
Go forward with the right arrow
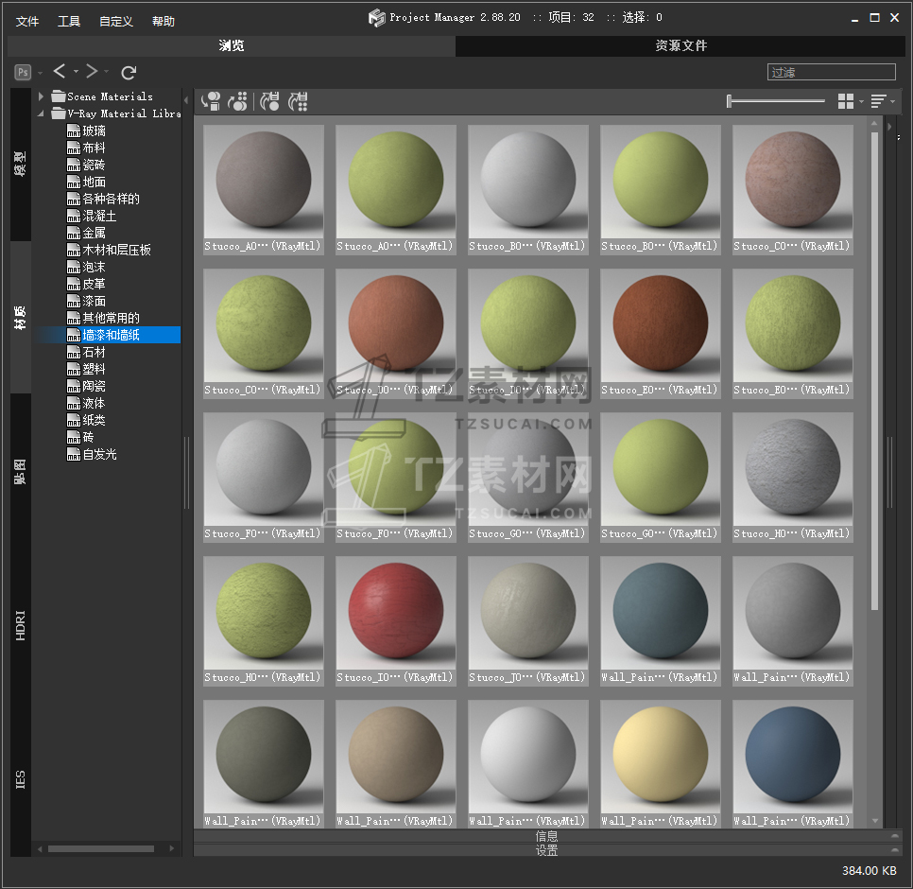pyautogui.click(x=92, y=72)
